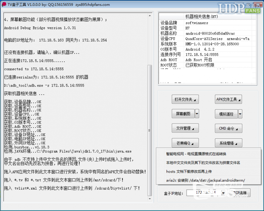The height and width of the screenshot is (211, 264).
Task: Click the 获取机器相关信息 ... log line
Action: pyautogui.click(x=24, y=94)
